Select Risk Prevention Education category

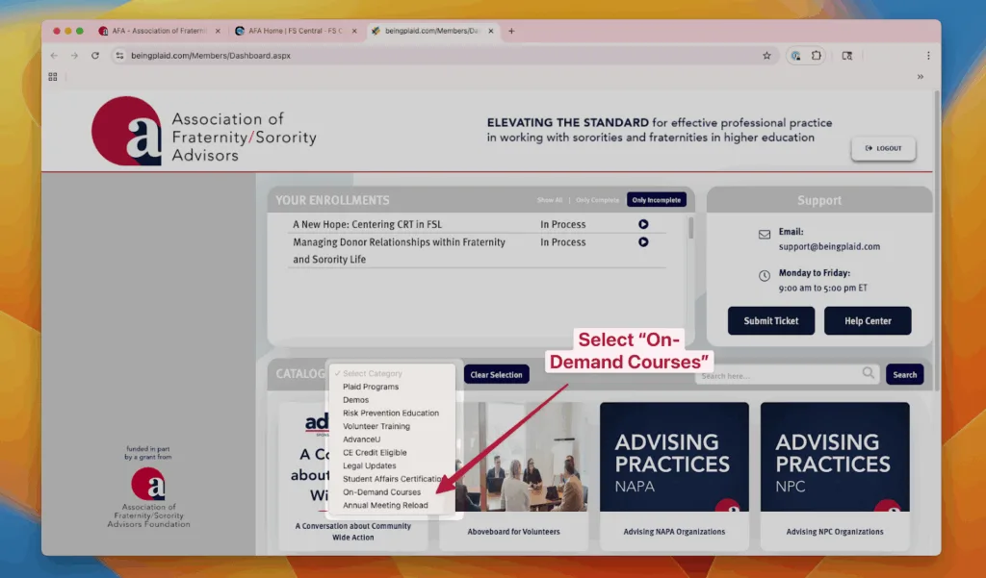pos(392,413)
